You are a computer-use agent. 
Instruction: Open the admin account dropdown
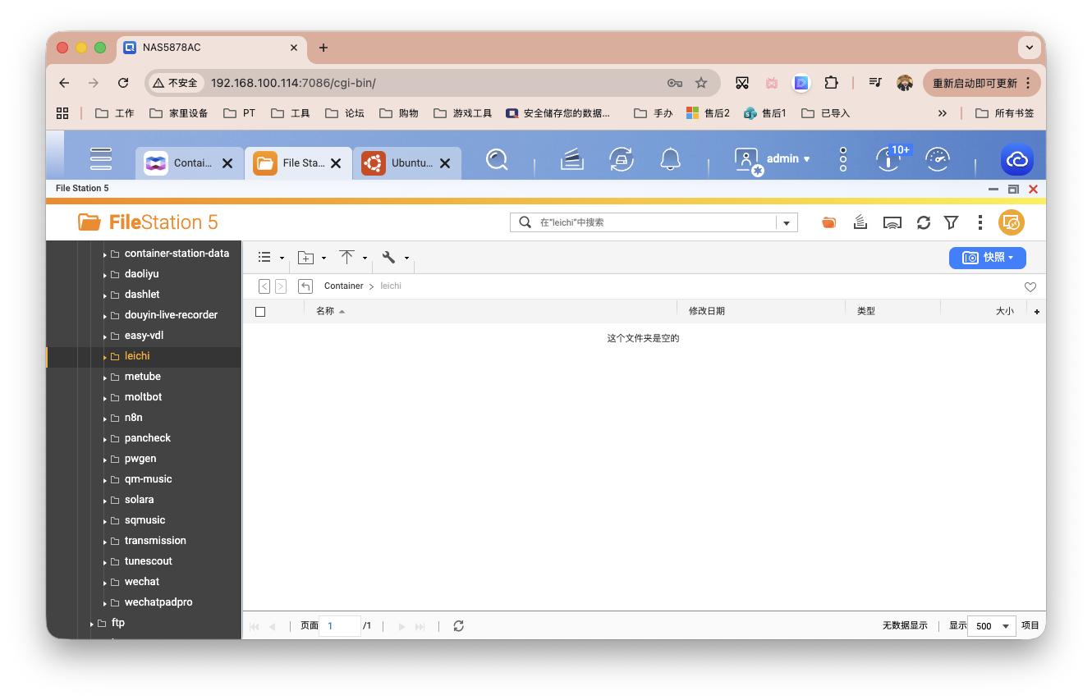click(785, 158)
